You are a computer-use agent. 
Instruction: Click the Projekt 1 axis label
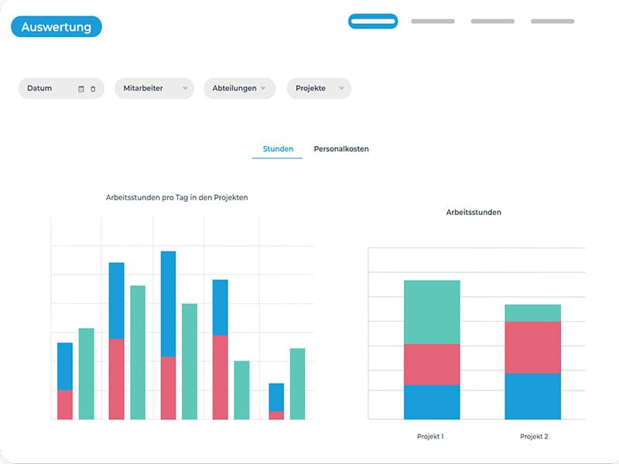click(430, 436)
